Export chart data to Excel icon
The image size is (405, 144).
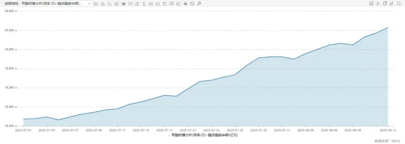tap(371, 4)
